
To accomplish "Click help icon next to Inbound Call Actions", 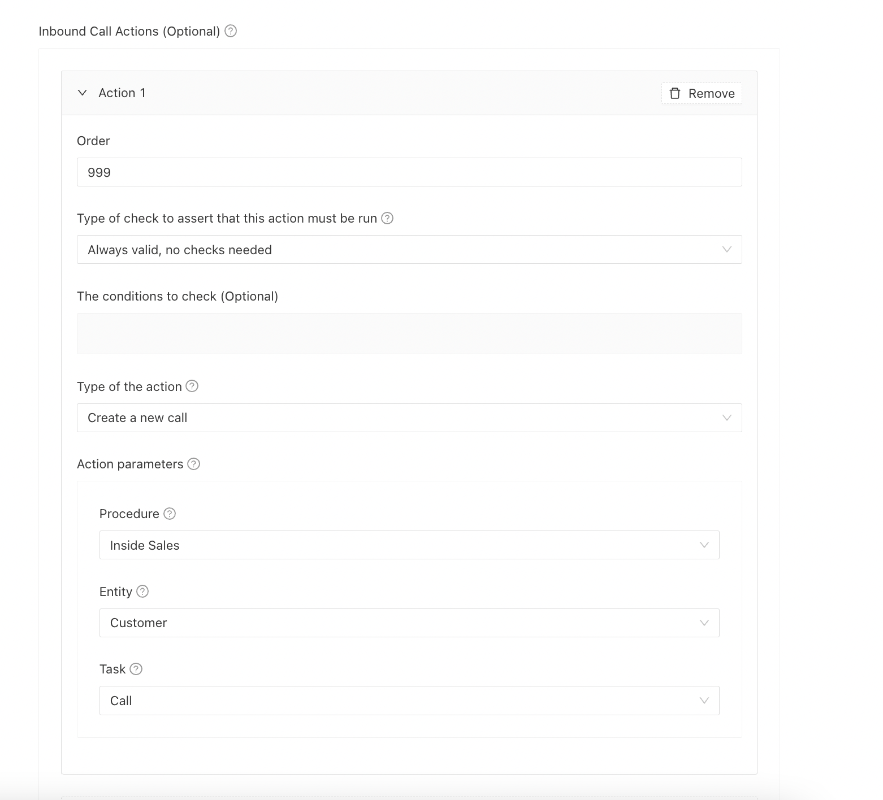I will (231, 31).
